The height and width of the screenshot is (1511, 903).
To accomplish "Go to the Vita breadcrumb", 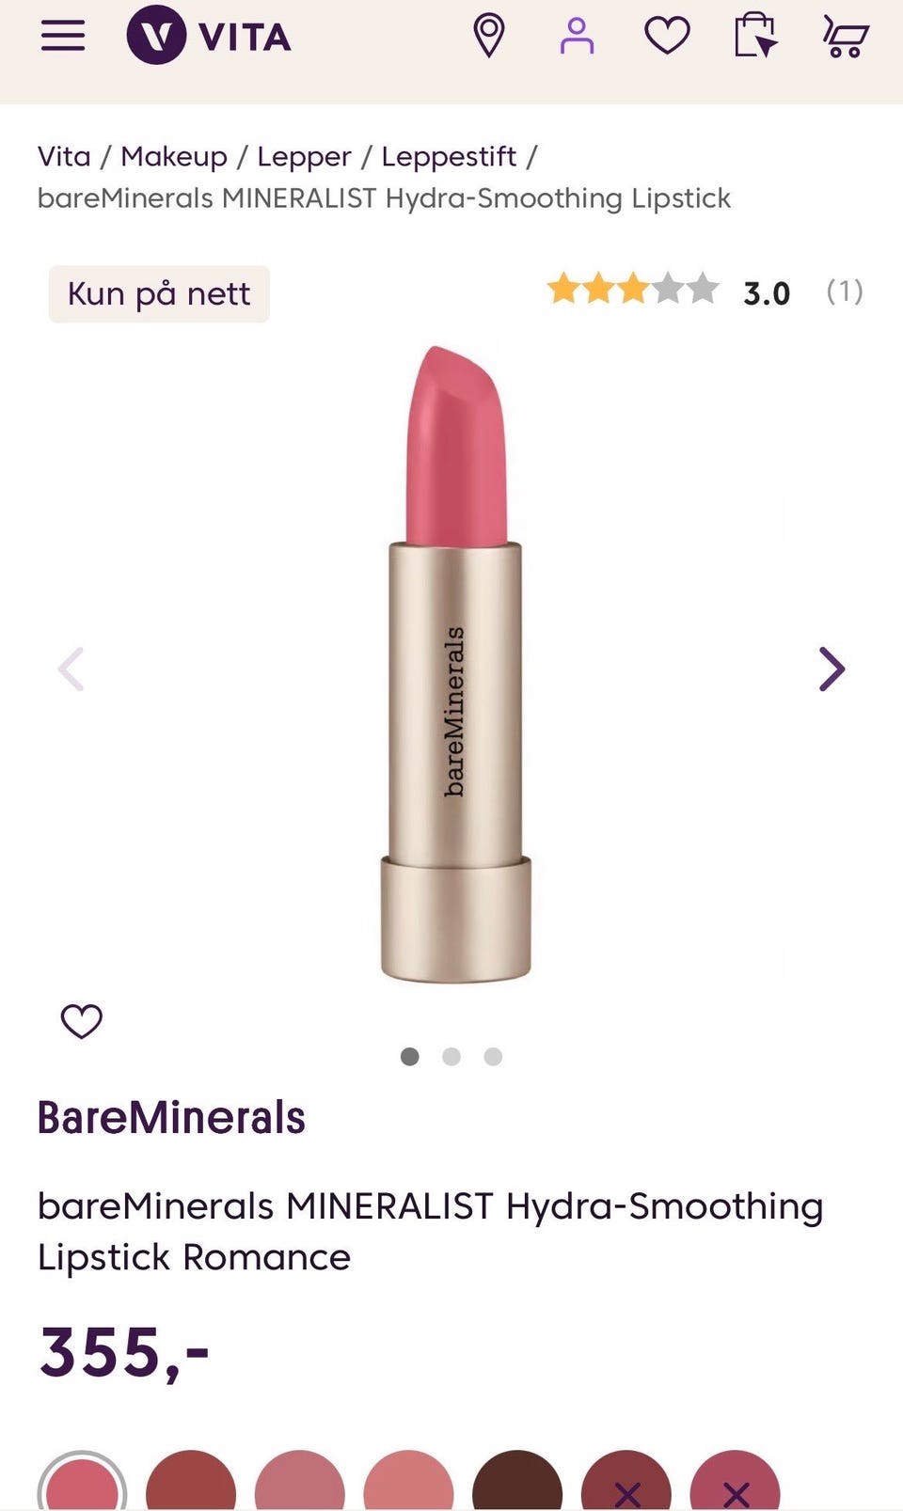I will tap(64, 156).
